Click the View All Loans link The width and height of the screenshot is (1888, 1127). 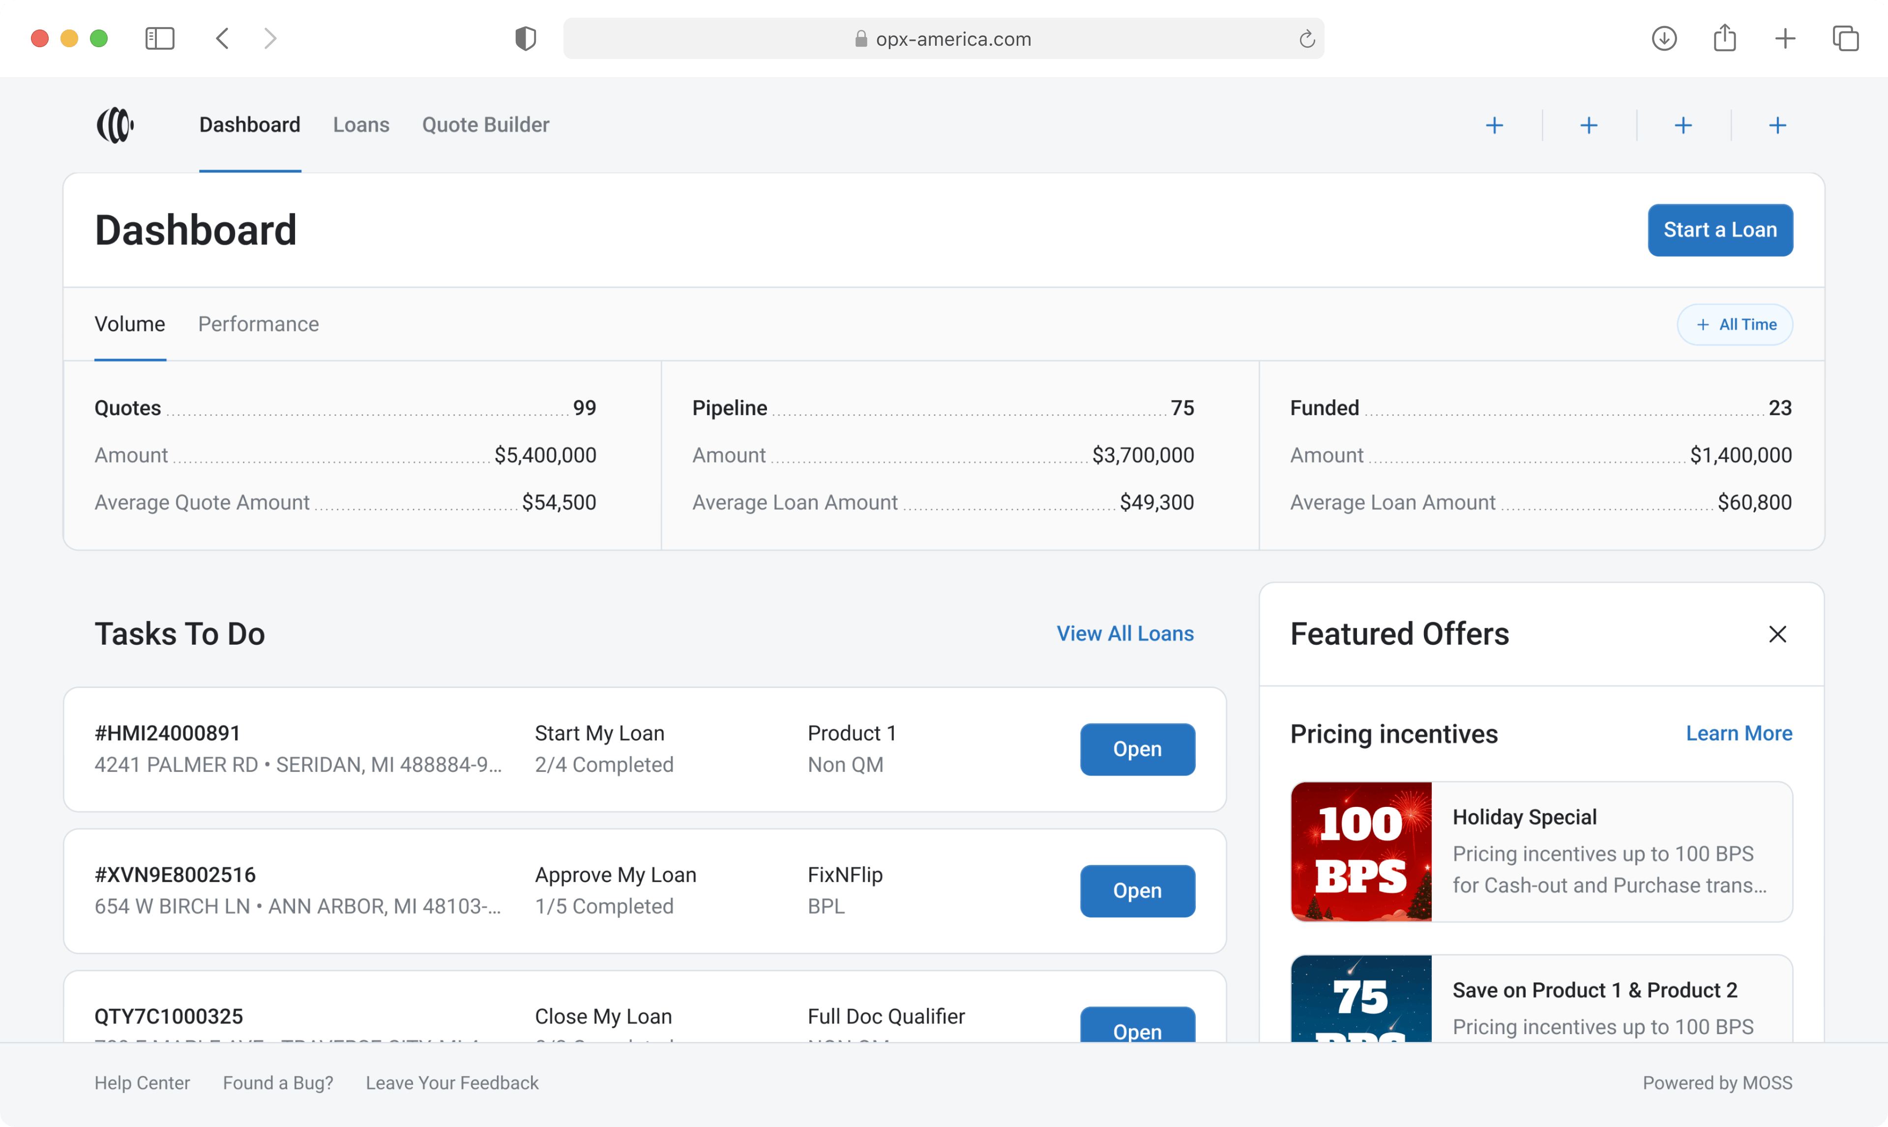[1124, 633]
